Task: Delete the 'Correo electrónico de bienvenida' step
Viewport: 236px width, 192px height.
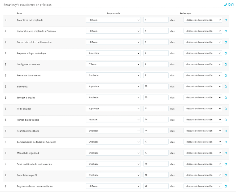Action: tap(226, 42)
